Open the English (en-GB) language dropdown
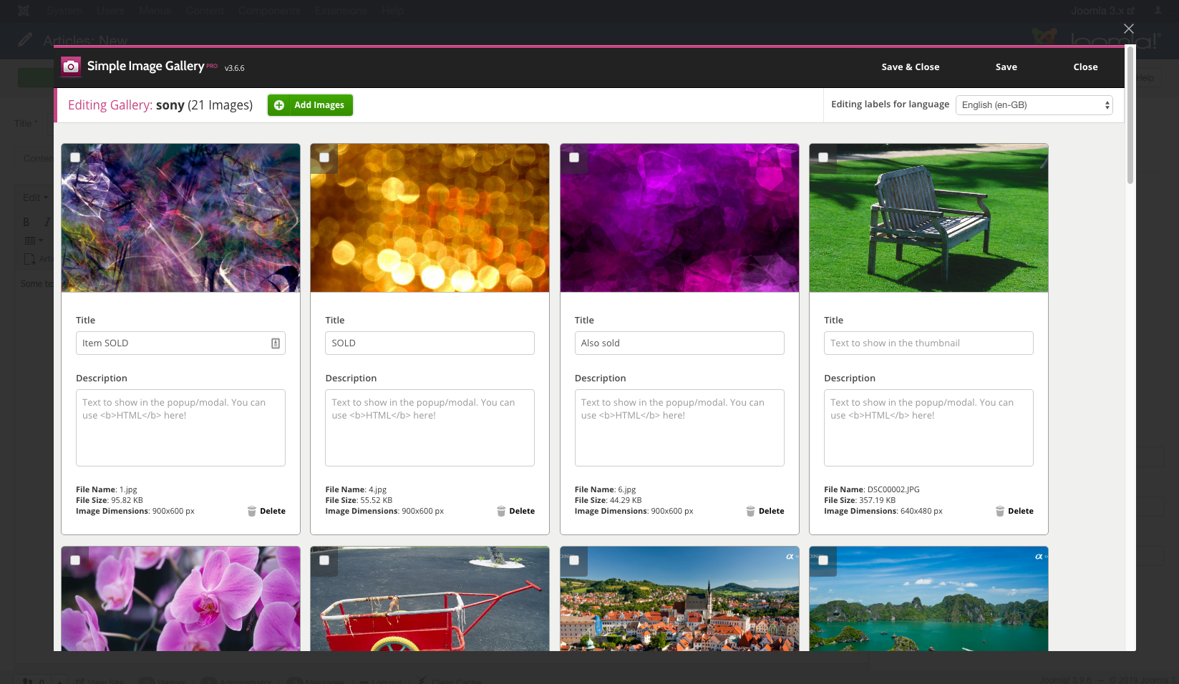Screen dimensions: 1179x684 click(1034, 105)
